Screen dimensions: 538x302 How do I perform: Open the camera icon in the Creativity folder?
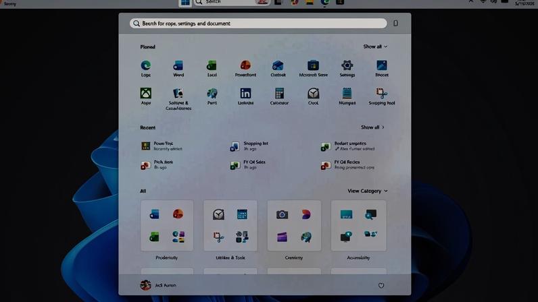282,214
